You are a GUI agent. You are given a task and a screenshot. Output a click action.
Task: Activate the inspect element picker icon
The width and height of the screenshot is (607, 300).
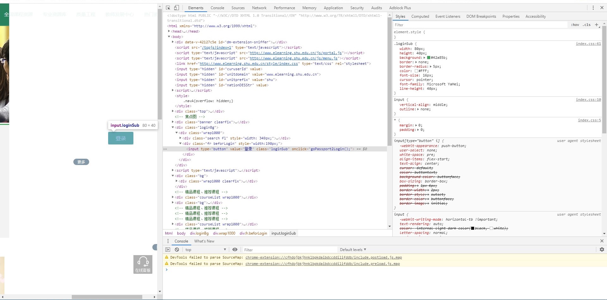pos(168,8)
